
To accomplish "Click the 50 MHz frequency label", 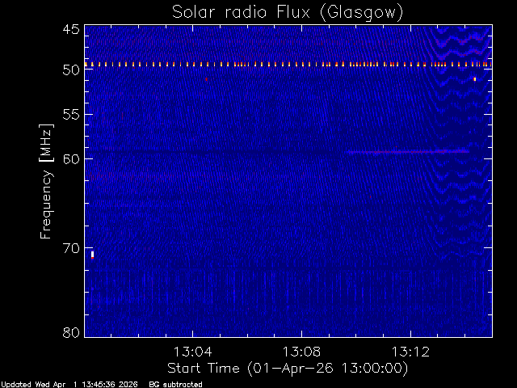I will (71, 70).
